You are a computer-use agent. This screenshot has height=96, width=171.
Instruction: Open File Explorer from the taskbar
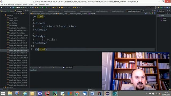(10, 94)
